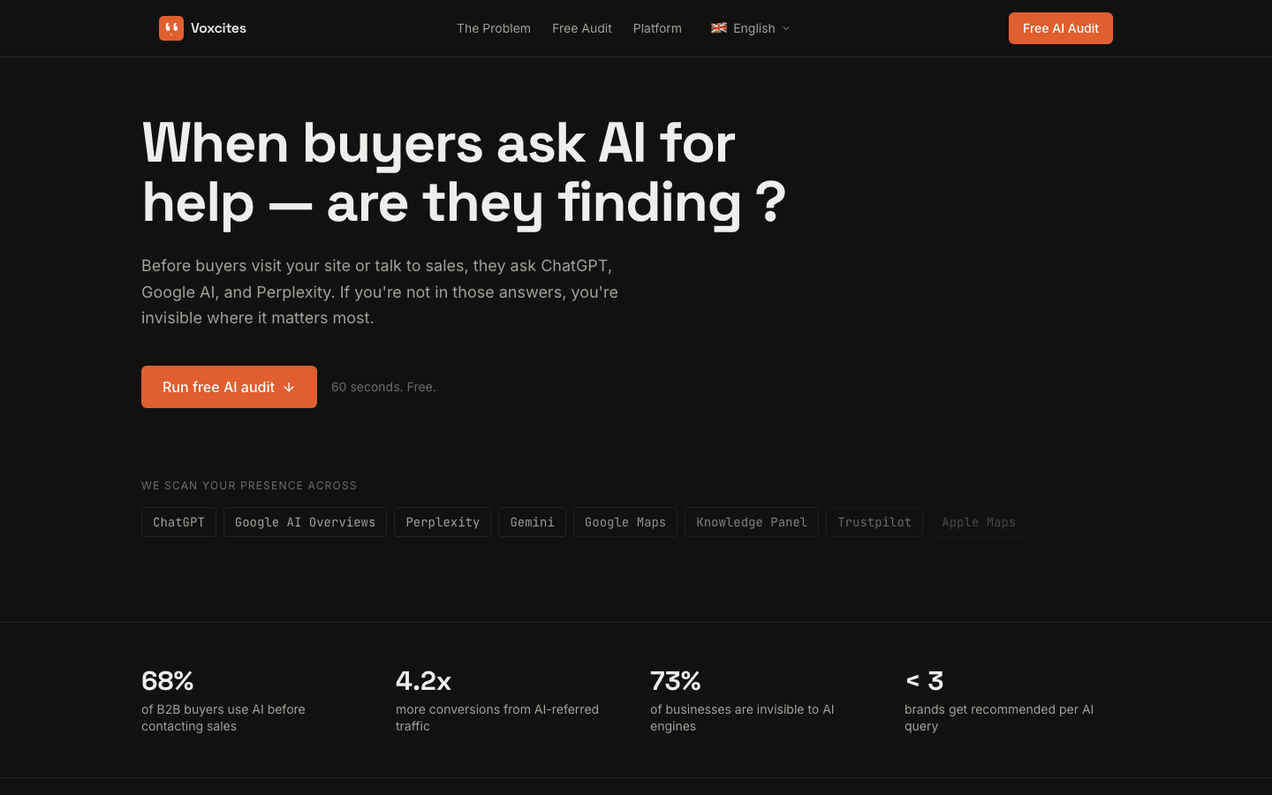Click the Free AI Audit header button
This screenshot has height=795, width=1272.
[x=1061, y=28]
